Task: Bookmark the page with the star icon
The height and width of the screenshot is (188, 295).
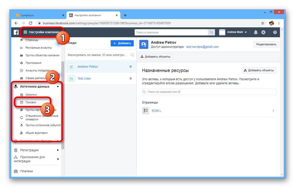Action: coord(263,23)
